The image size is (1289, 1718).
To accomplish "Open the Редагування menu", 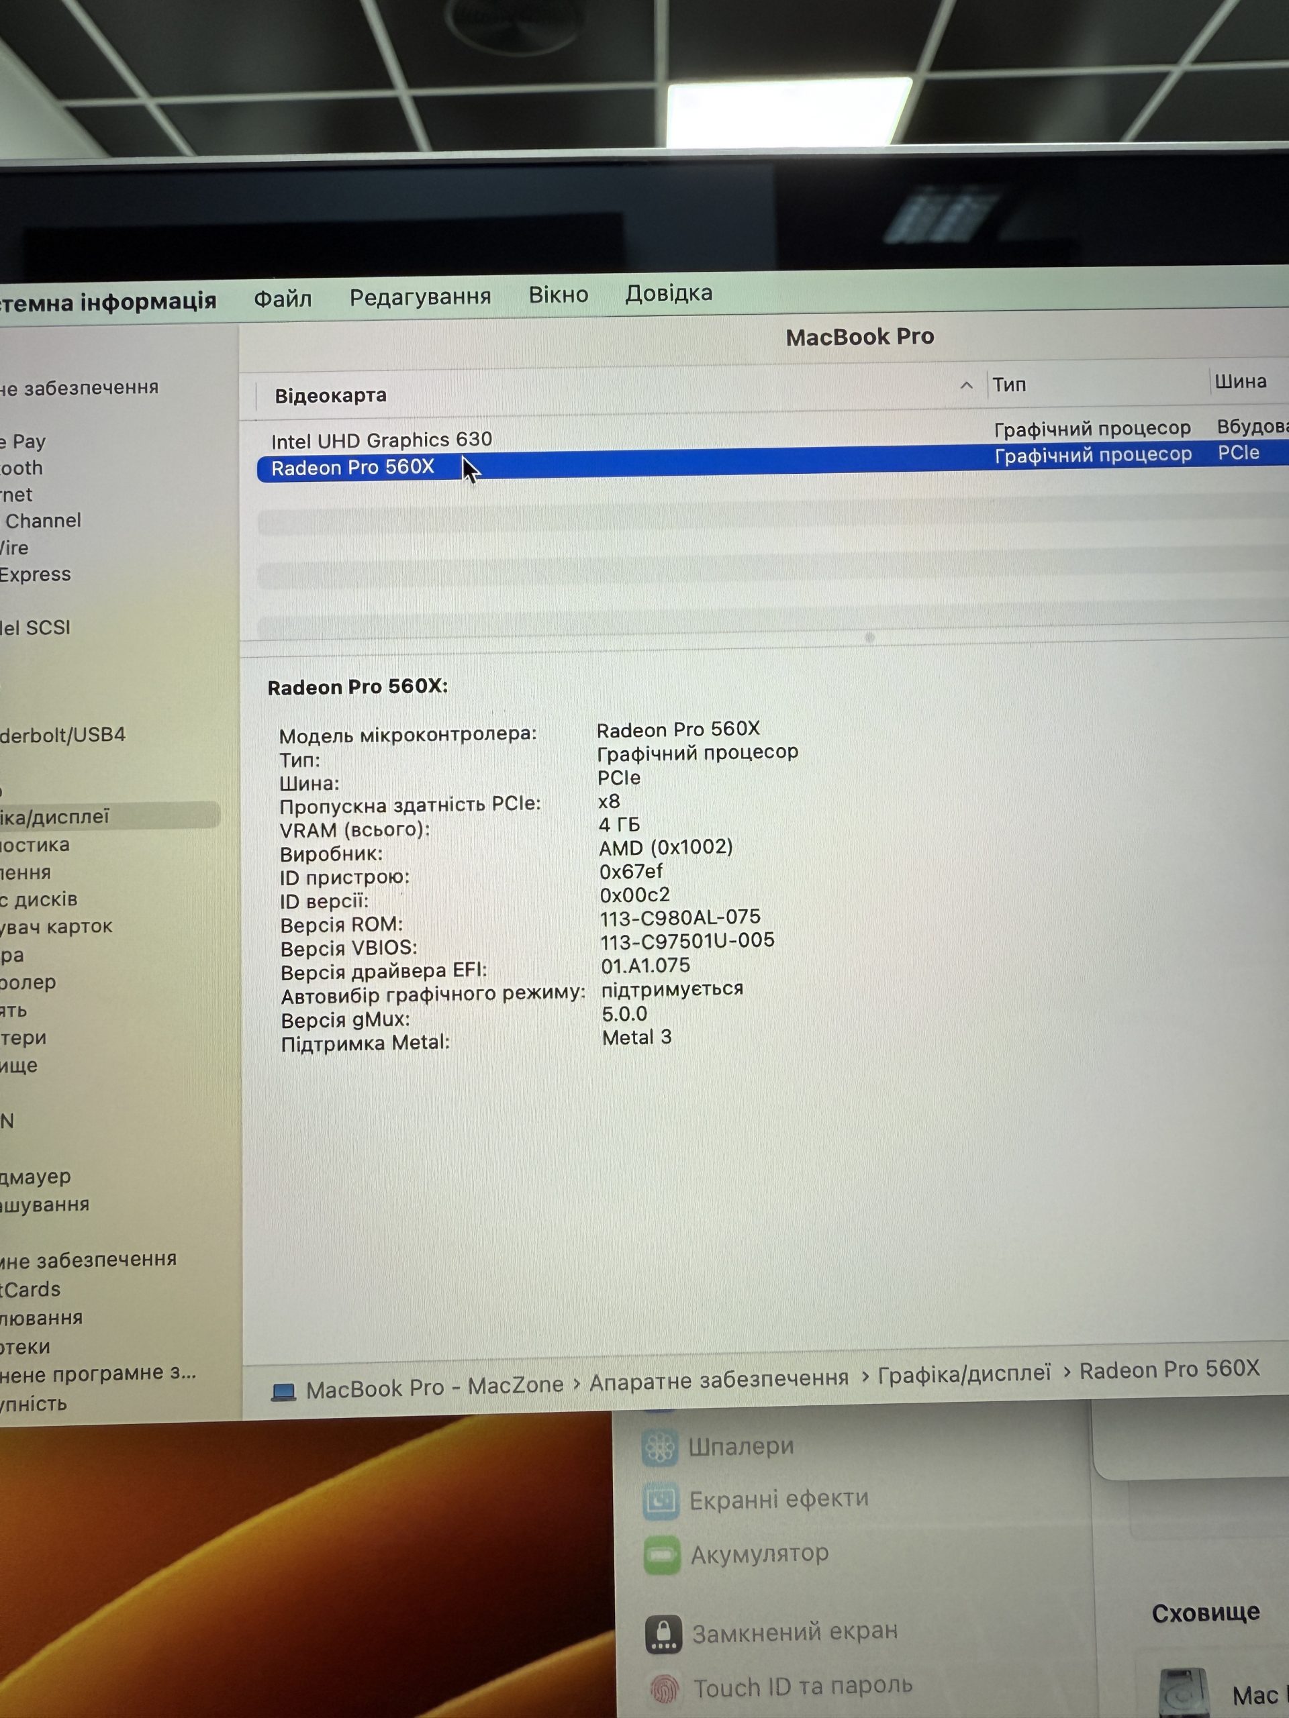I will tap(420, 297).
